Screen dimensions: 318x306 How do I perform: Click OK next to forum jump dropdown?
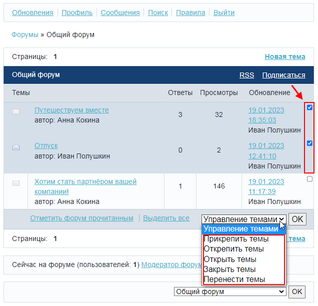point(297,291)
